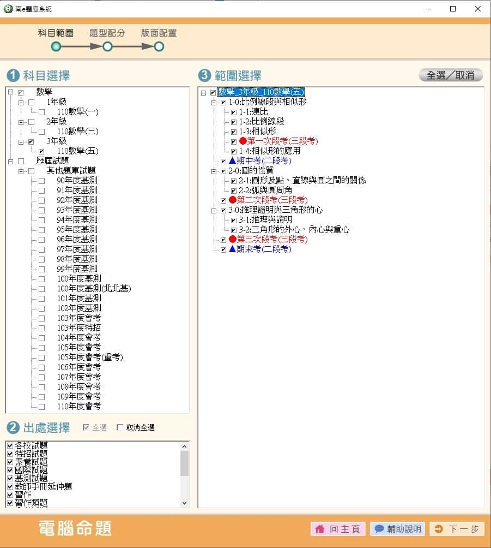491x548 pixels.
Task: Collapse the 2-0:圓的性質 chapter
Action: coord(214,171)
